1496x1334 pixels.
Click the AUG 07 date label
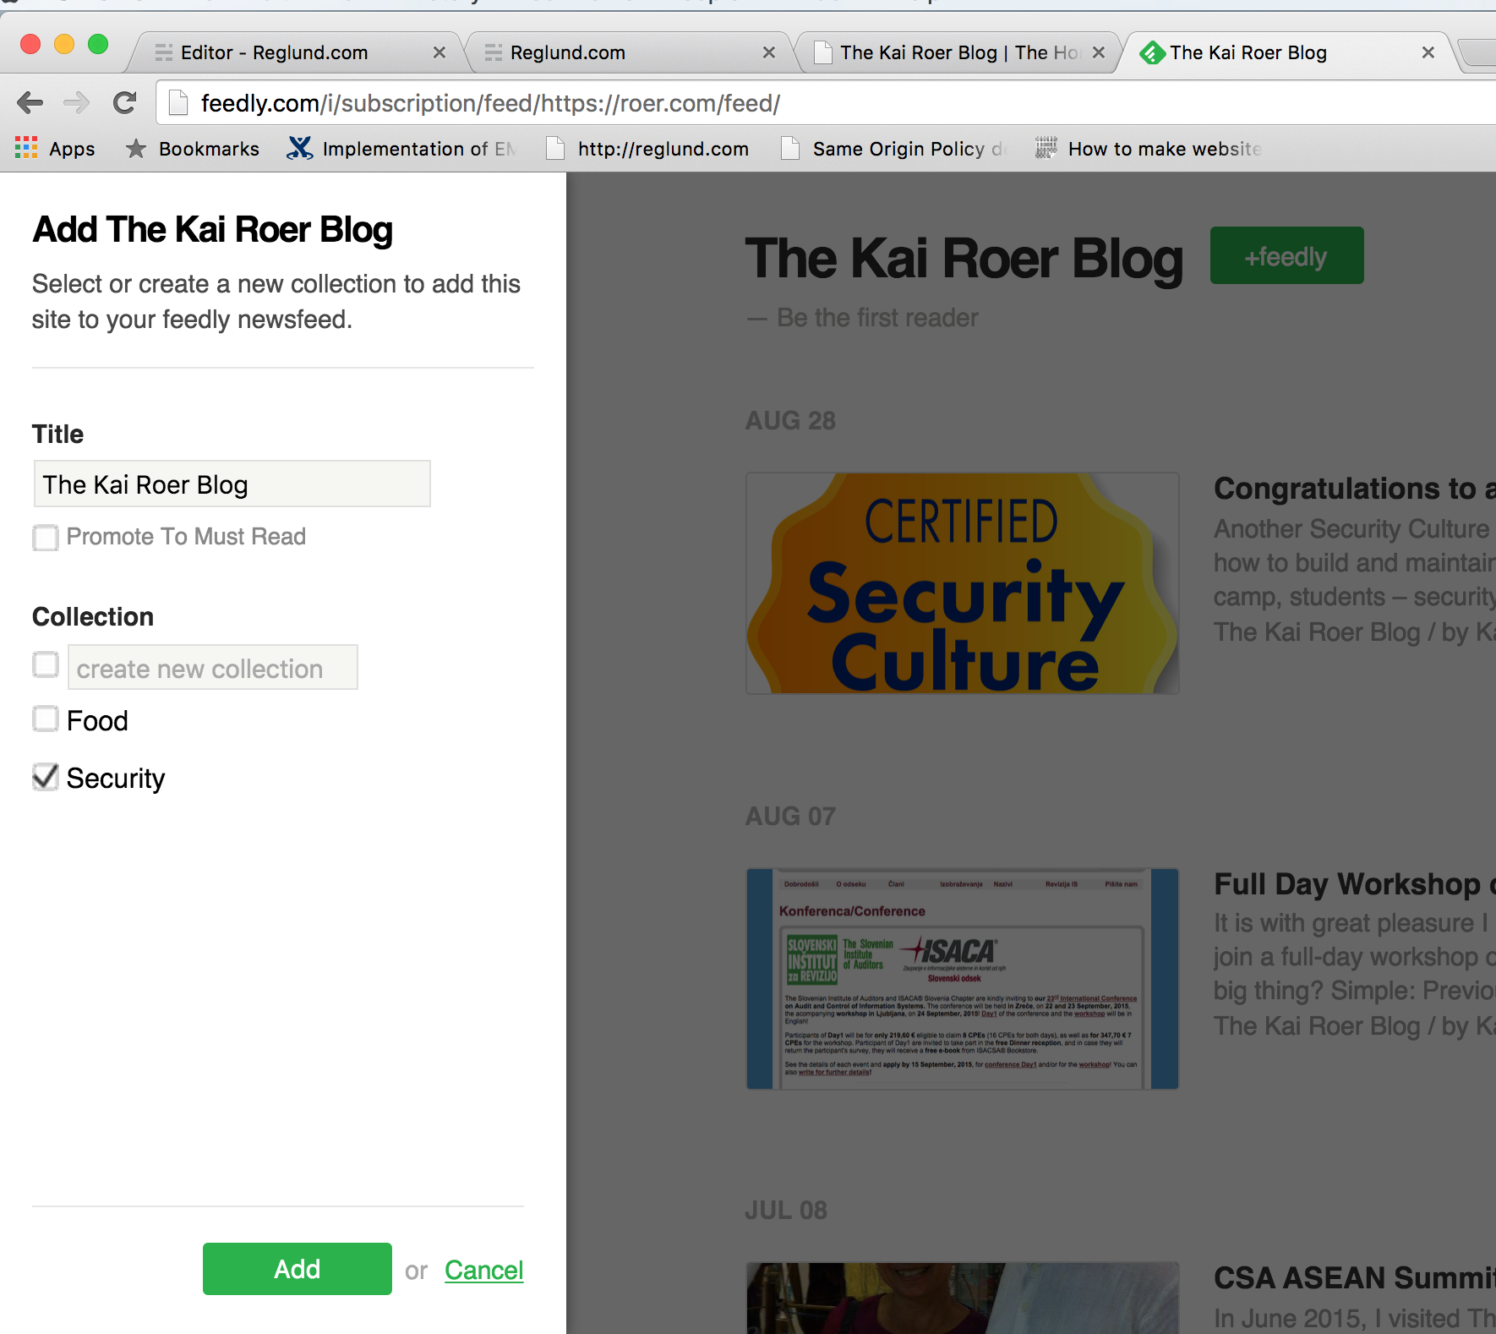[x=790, y=816]
